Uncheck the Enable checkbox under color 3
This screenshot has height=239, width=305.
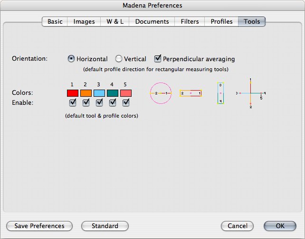[99, 102]
